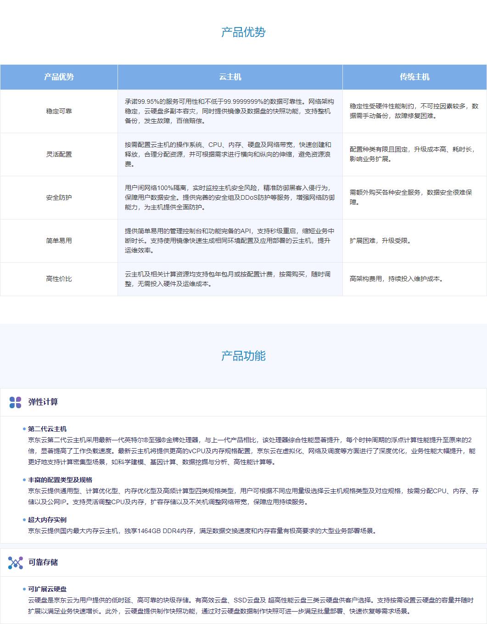
Task: Click the 扩展困难，升级受限 table cell
Action: (x=381, y=241)
